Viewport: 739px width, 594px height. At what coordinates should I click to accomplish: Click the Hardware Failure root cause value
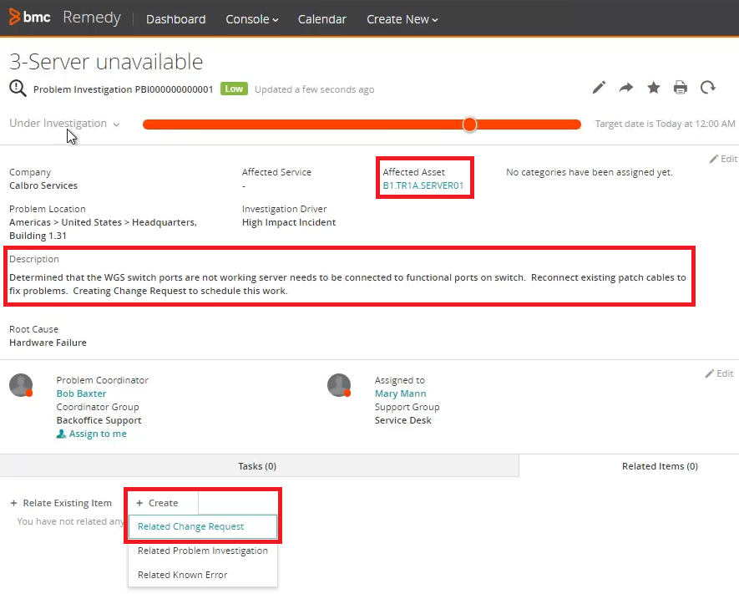(x=48, y=343)
